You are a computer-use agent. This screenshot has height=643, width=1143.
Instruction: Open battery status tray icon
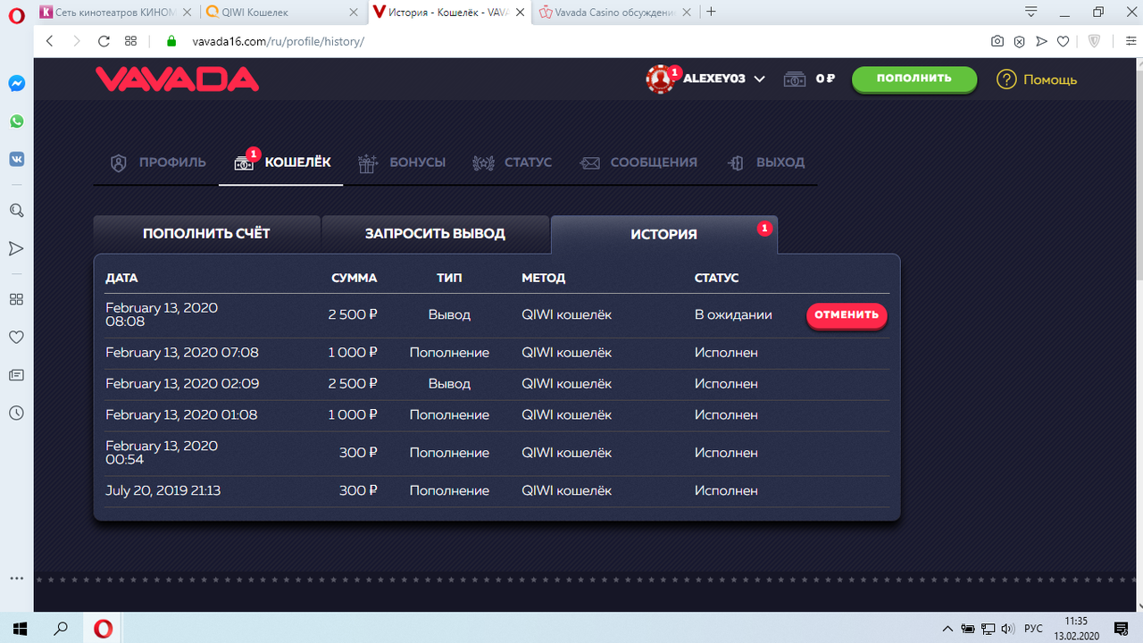[x=969, y=629]
